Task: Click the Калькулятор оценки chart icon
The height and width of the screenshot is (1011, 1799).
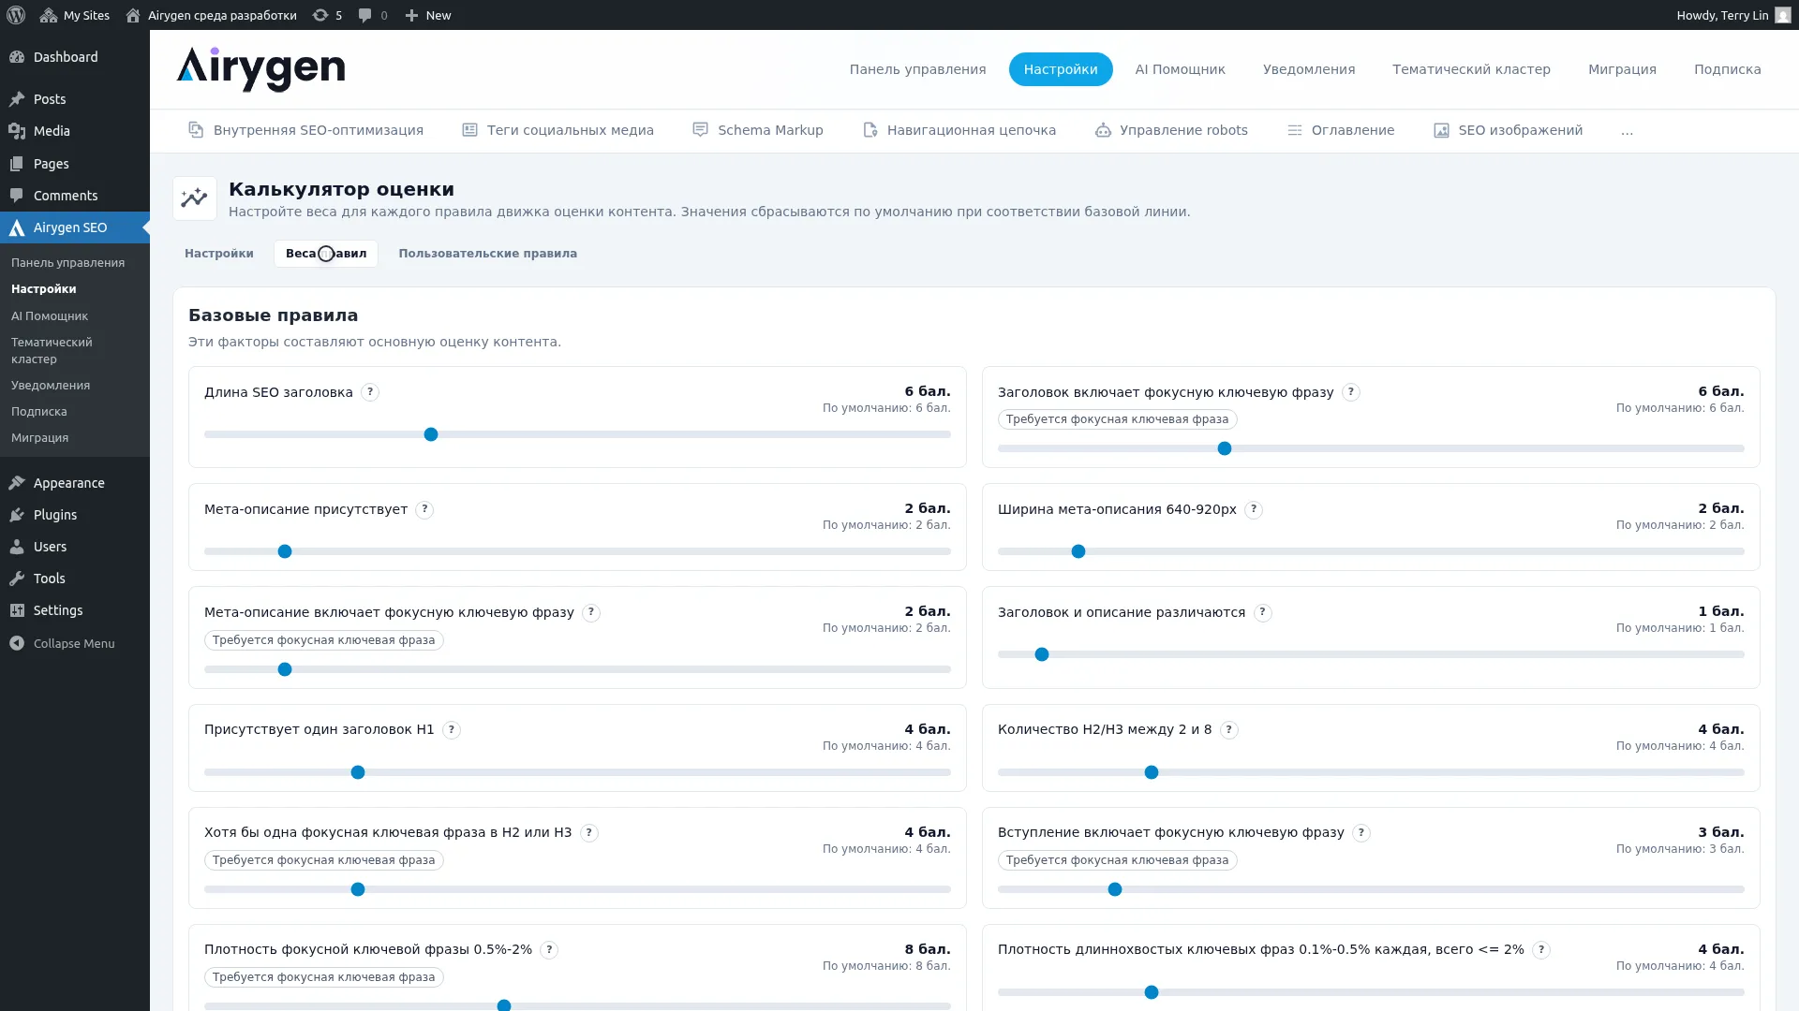Action: [x=195, y=198]
